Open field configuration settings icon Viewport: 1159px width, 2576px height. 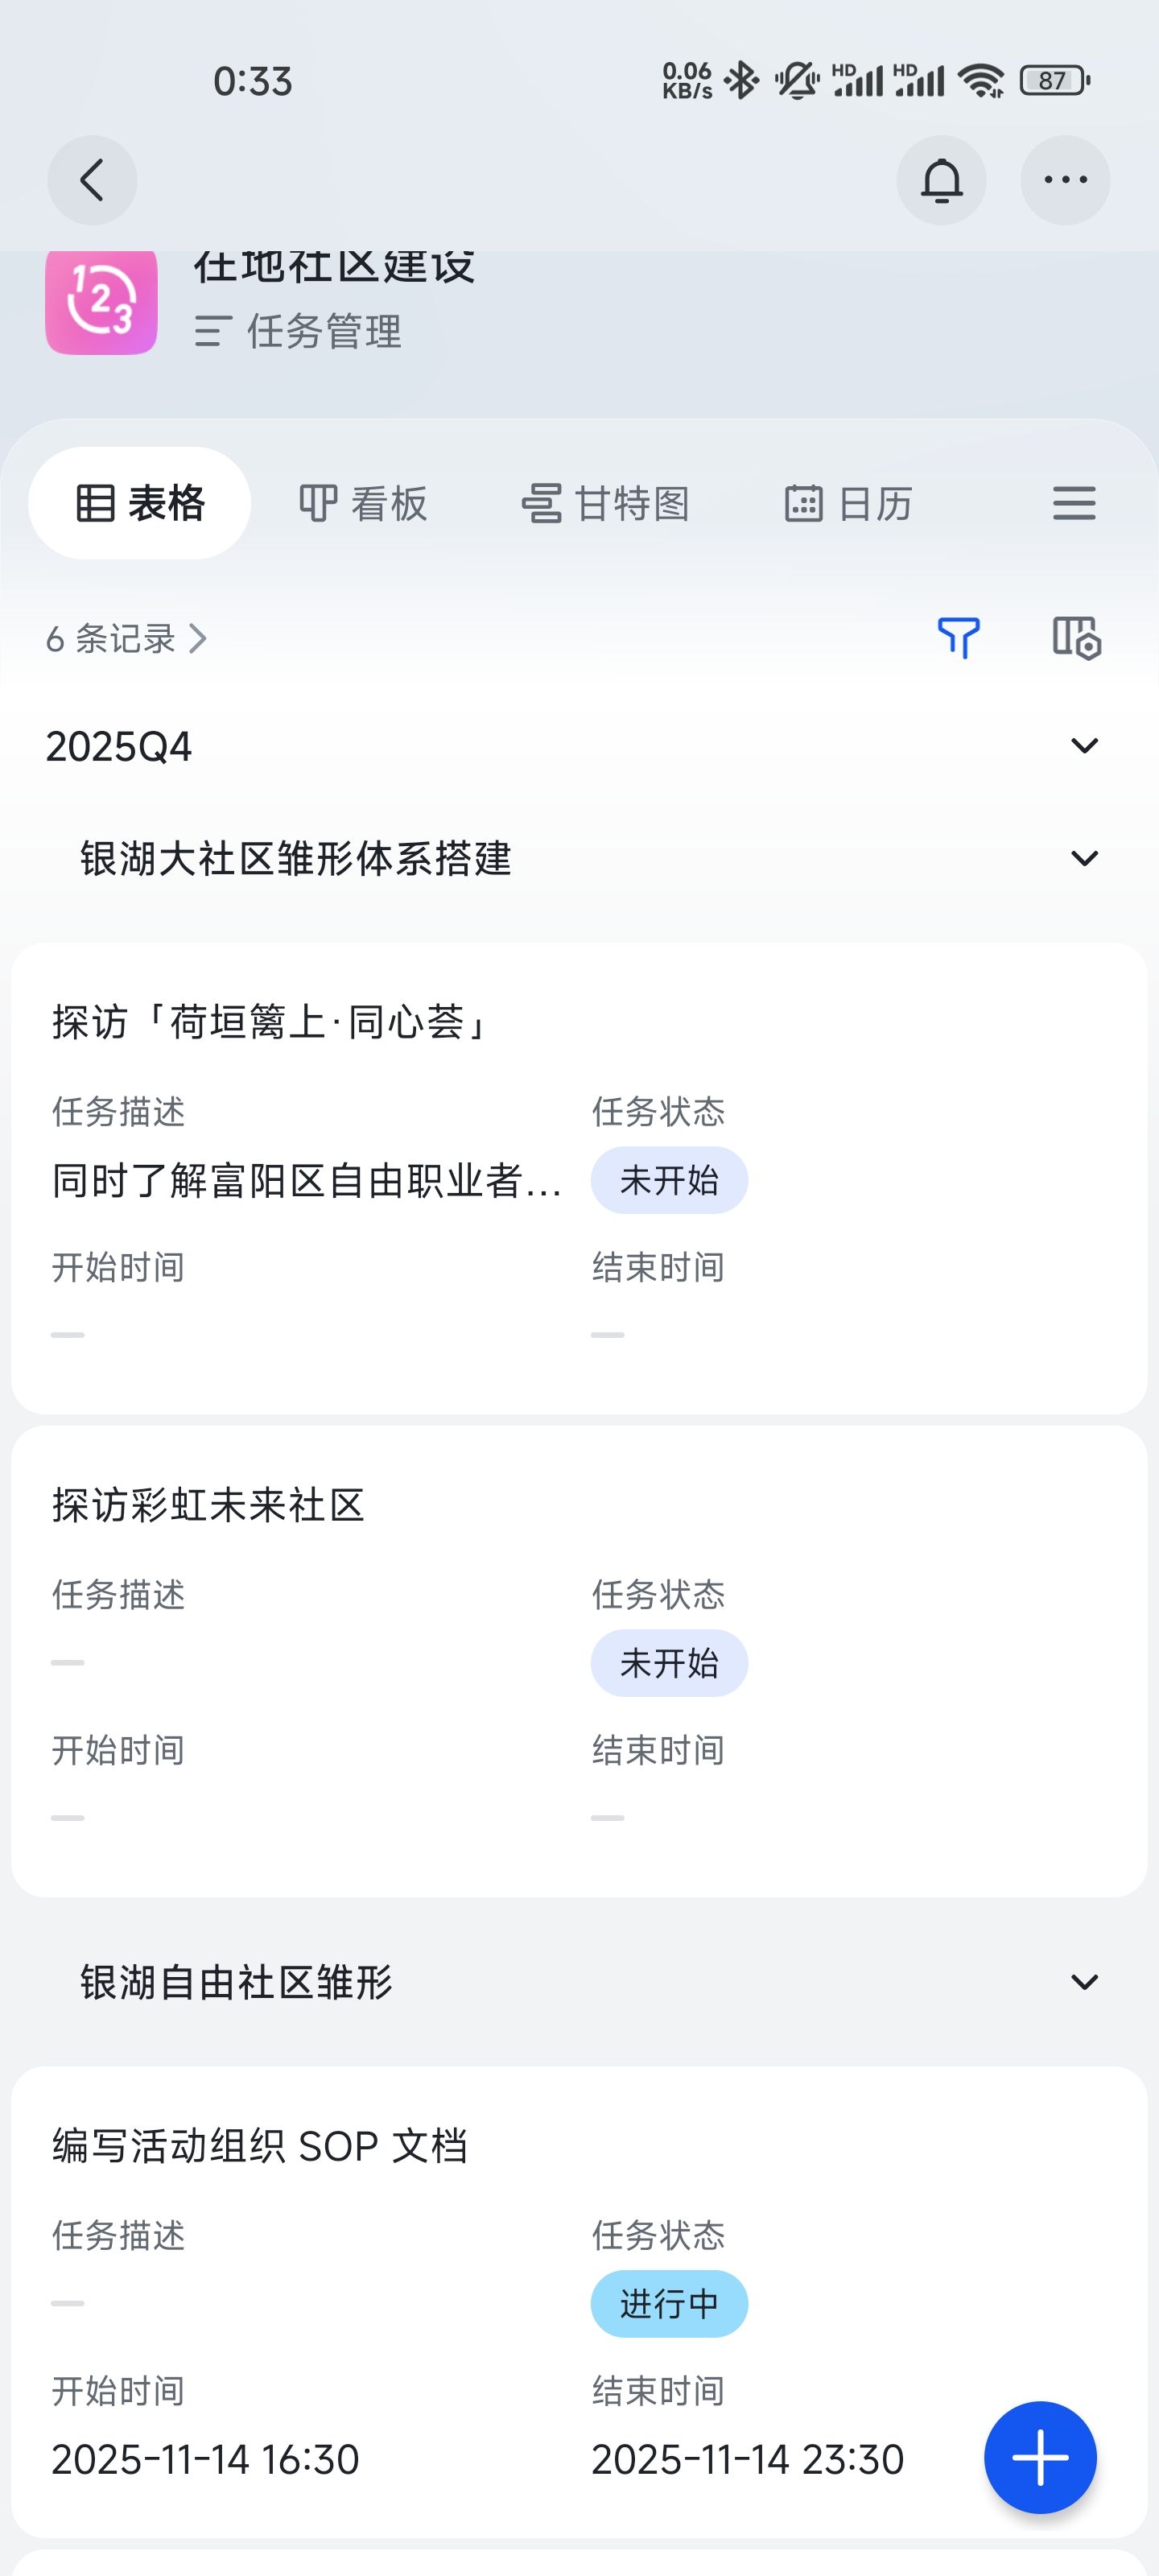[x=1076, y=638]
